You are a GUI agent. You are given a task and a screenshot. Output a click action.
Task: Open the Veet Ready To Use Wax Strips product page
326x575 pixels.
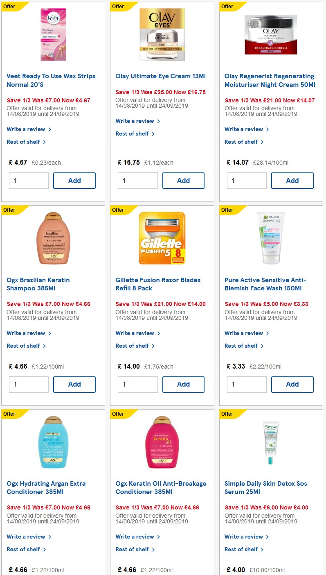(50, 80)
